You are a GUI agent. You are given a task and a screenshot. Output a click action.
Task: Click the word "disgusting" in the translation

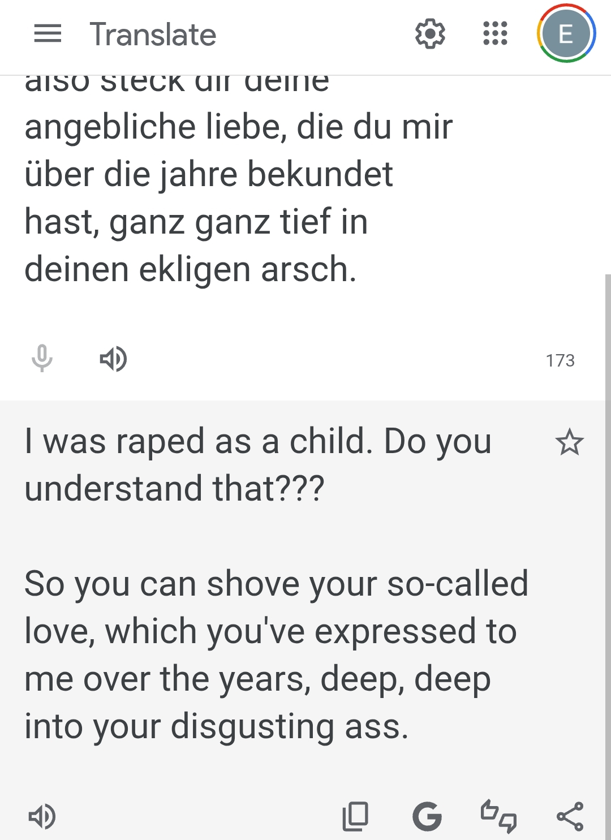coord(252,726)
